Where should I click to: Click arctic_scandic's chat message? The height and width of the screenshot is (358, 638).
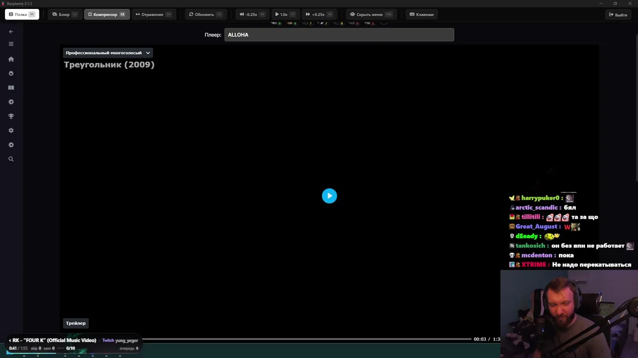542,207
